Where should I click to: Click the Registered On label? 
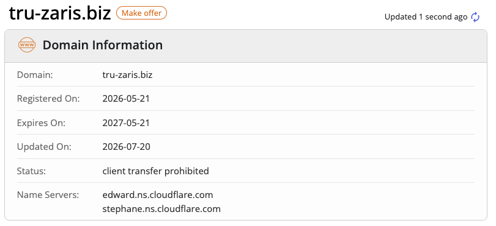[x=48, y=99]
